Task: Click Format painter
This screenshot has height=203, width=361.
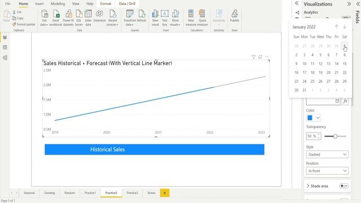Action: point(24,24)
